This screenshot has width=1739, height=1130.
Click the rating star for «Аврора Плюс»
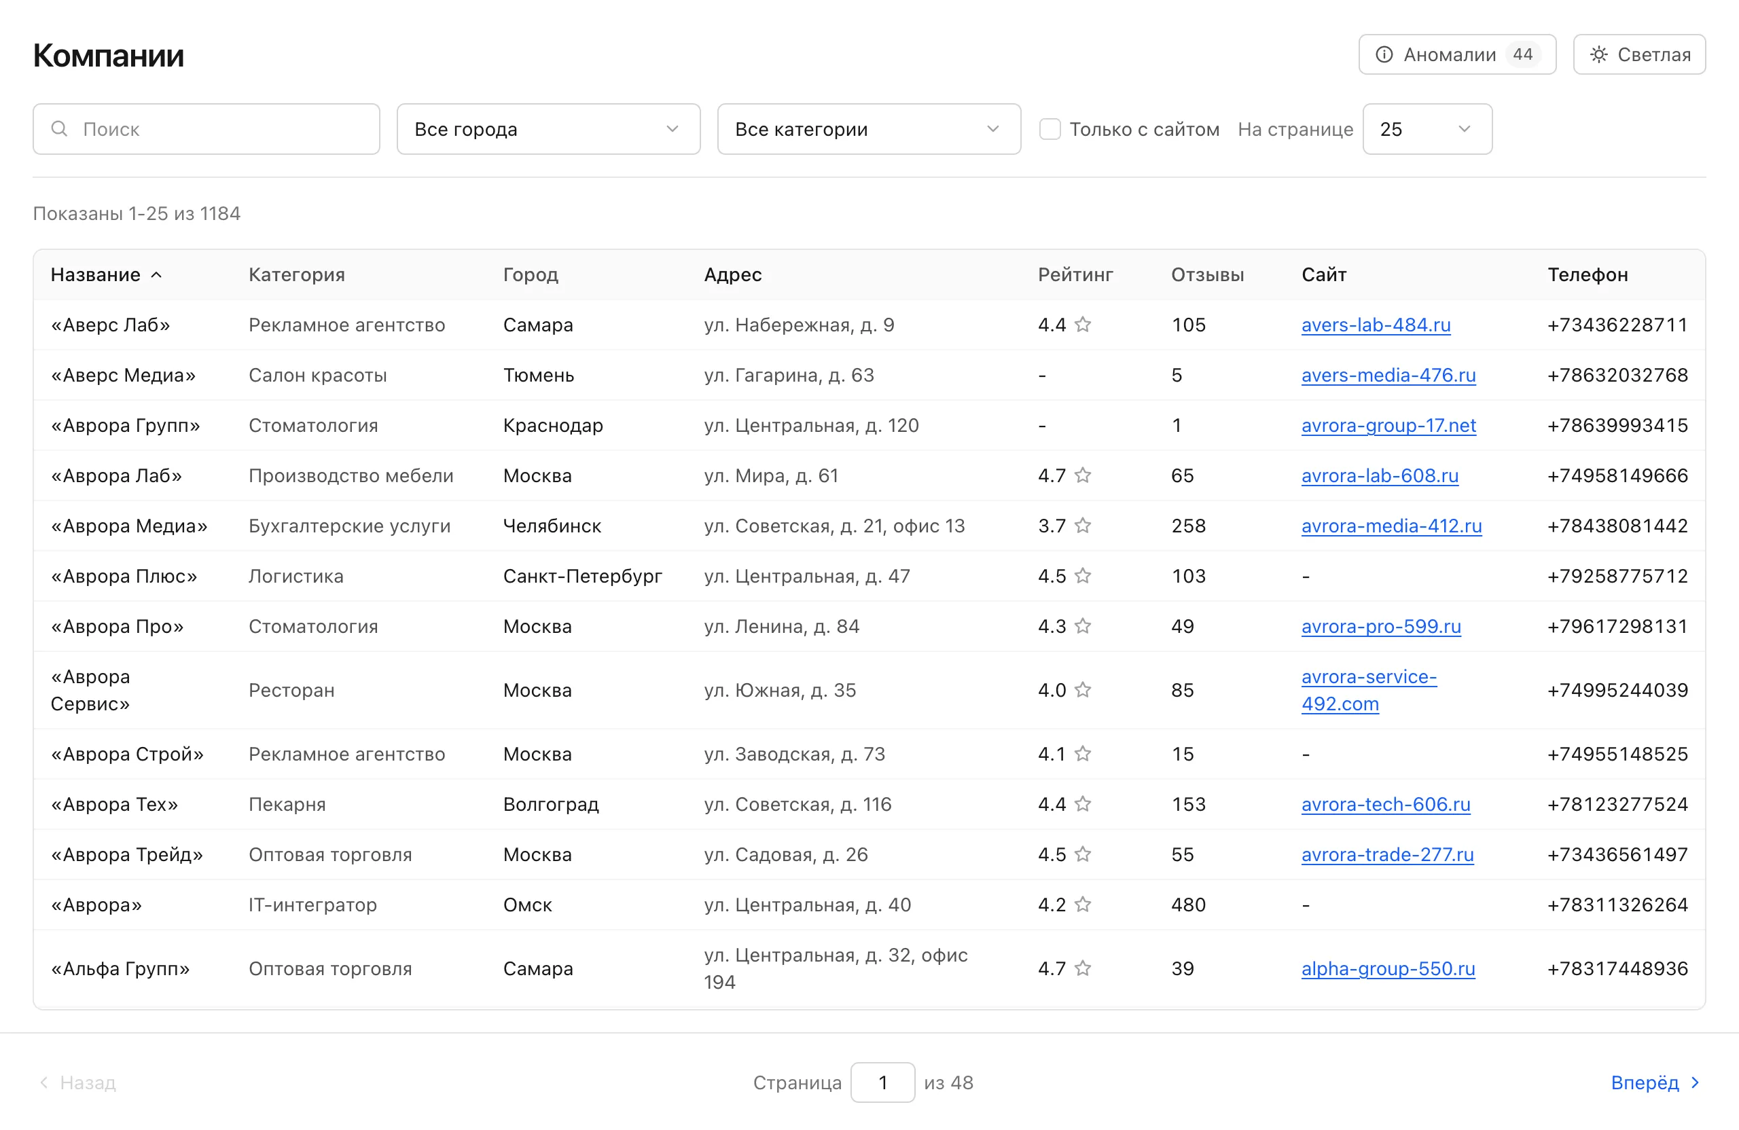tap(1083, 577)
